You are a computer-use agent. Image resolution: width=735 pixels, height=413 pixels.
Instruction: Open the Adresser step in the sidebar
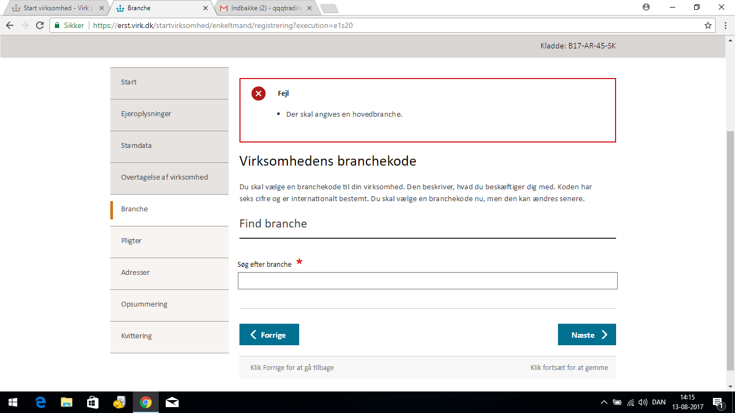[x=169, y=273]
